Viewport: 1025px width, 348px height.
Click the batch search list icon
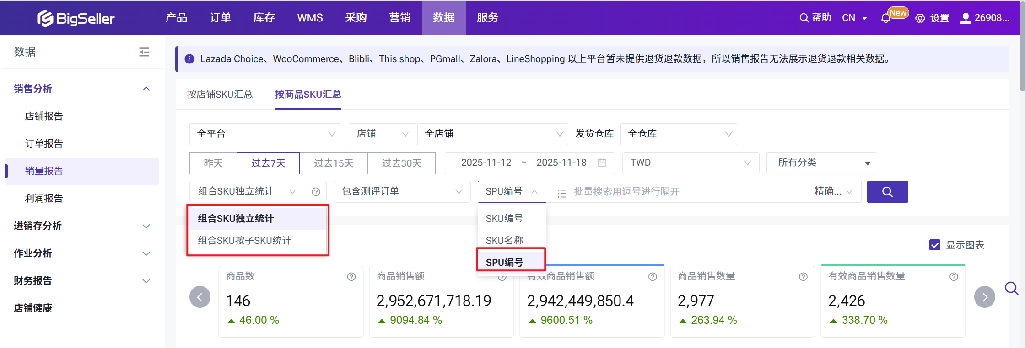click(562, 193)
